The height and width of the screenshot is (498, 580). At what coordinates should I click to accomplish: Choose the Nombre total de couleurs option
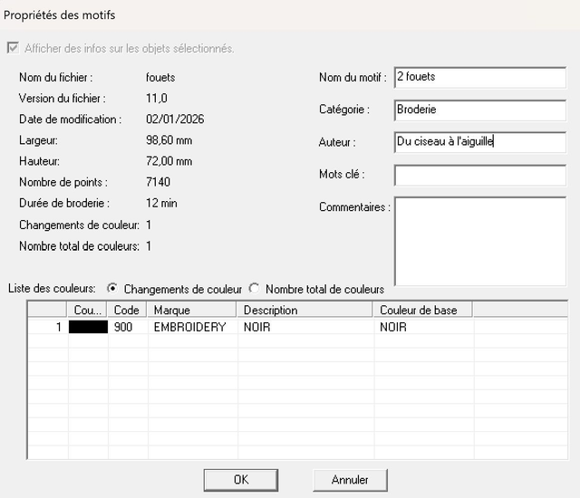point(254,289)
